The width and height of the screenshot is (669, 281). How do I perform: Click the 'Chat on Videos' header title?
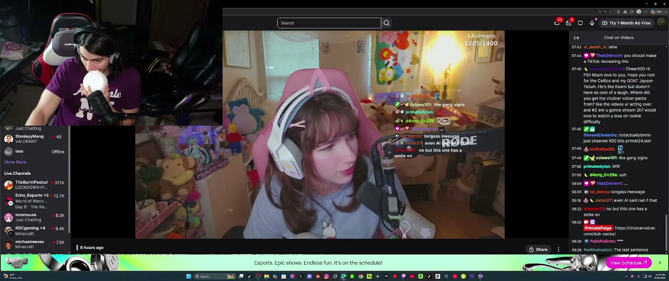[619, 38]
